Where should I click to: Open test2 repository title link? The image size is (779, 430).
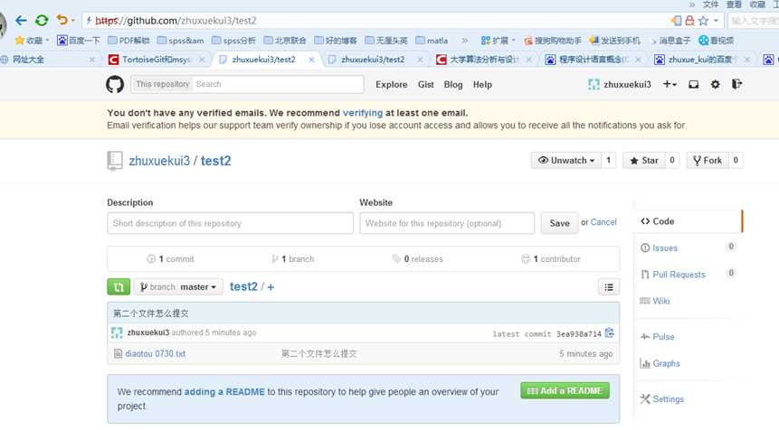pyautogui.click(x=215, y=161)
